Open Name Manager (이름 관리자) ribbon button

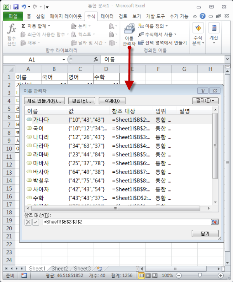click(x=129, y=35)
